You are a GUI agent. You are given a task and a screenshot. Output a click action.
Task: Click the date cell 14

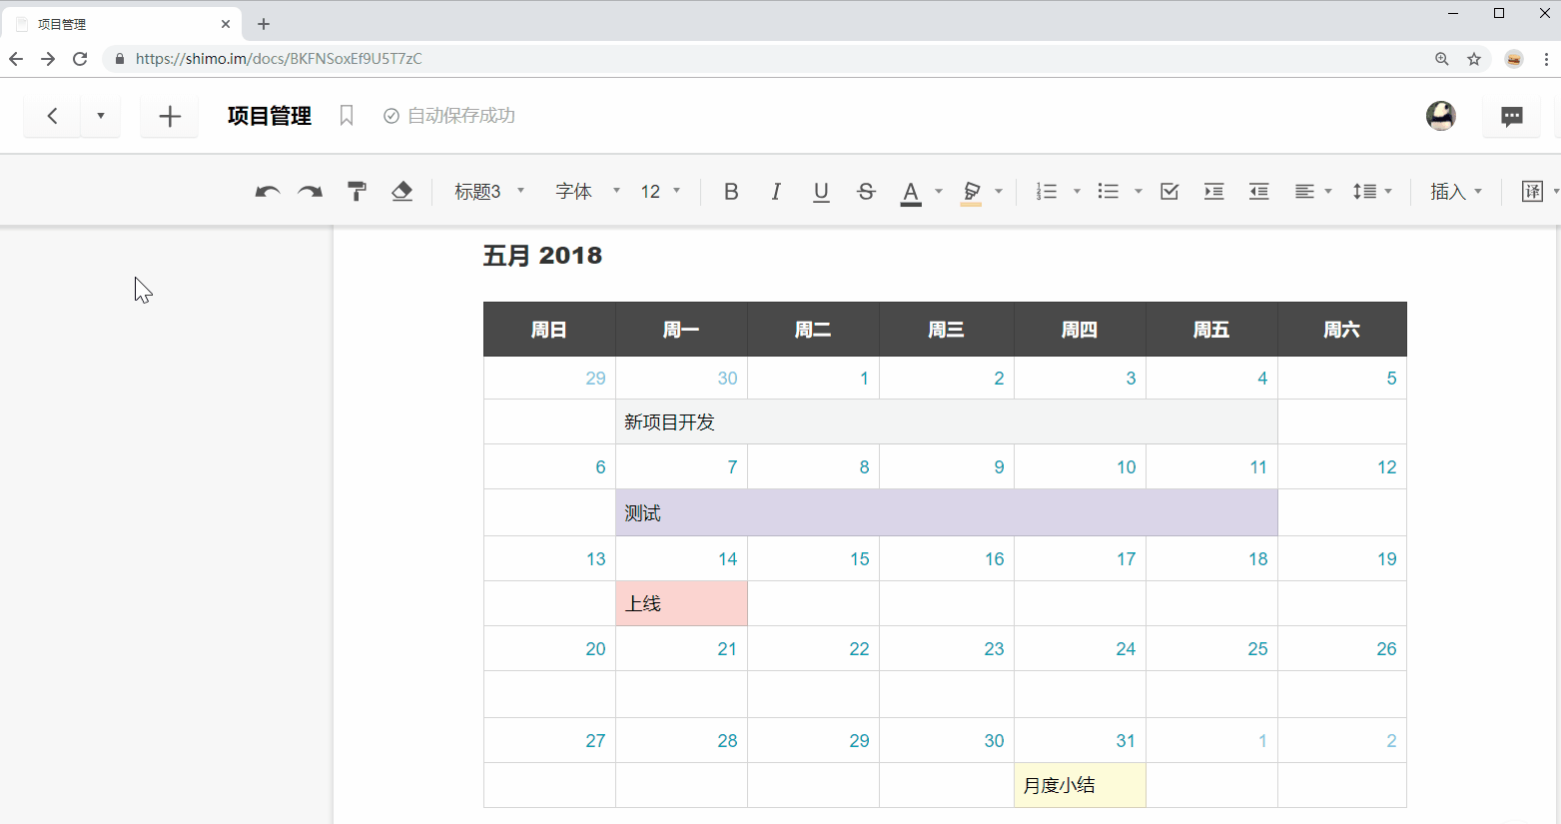(x=682, y=558)
